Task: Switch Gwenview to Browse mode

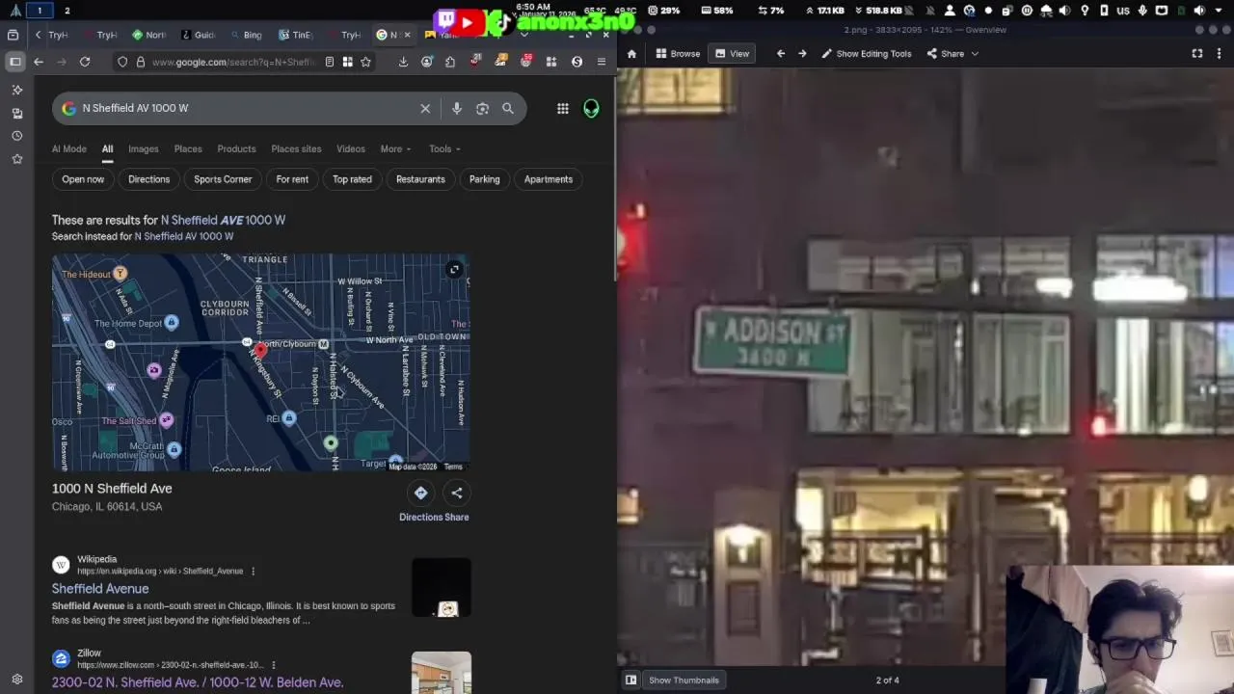Action: (x=678, y=54)
